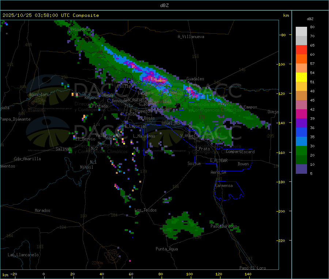329x279 pixels.
Task: Click the gold 48-51 dBZ legend swatch
Action: click(301, 87)
